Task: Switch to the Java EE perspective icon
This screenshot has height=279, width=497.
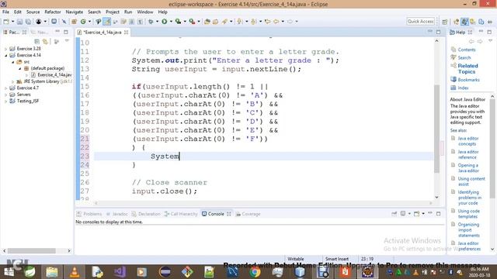Action: (456, 22)
